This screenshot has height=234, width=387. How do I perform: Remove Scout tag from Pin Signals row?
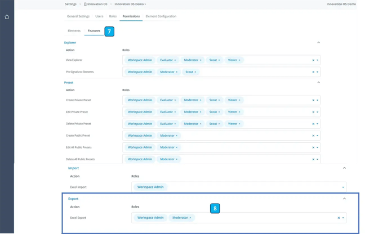coord(195,72)
